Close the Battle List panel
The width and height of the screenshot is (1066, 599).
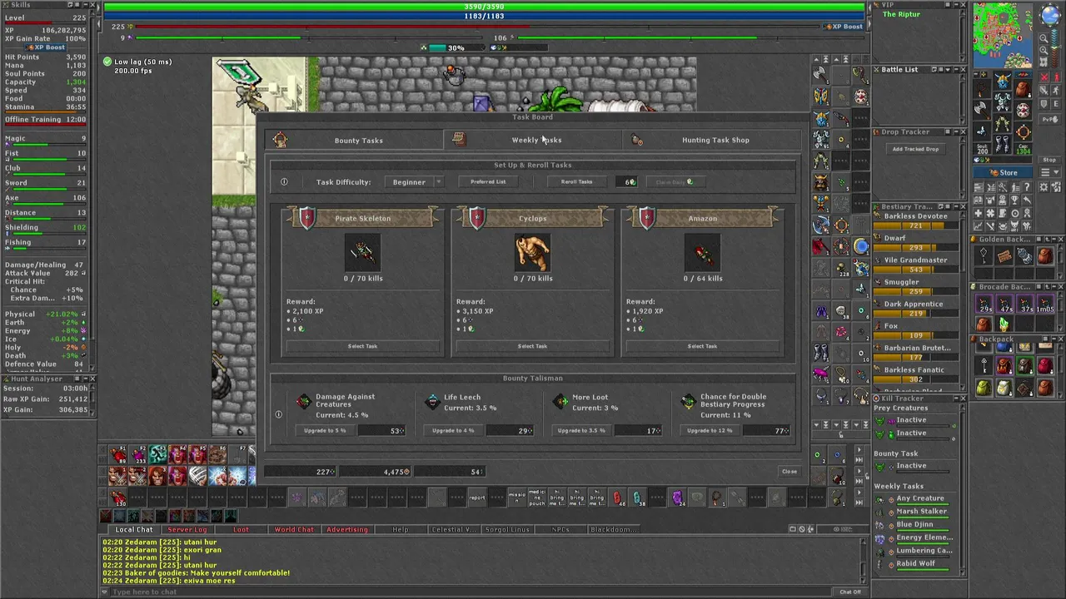point(963,70)
